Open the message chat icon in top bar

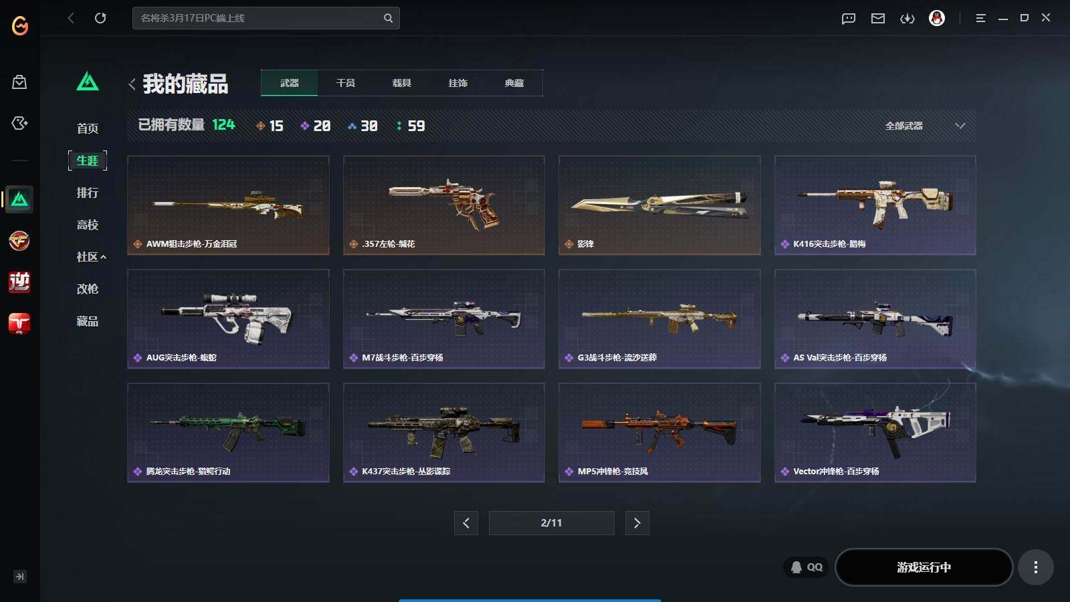(849, 18)
